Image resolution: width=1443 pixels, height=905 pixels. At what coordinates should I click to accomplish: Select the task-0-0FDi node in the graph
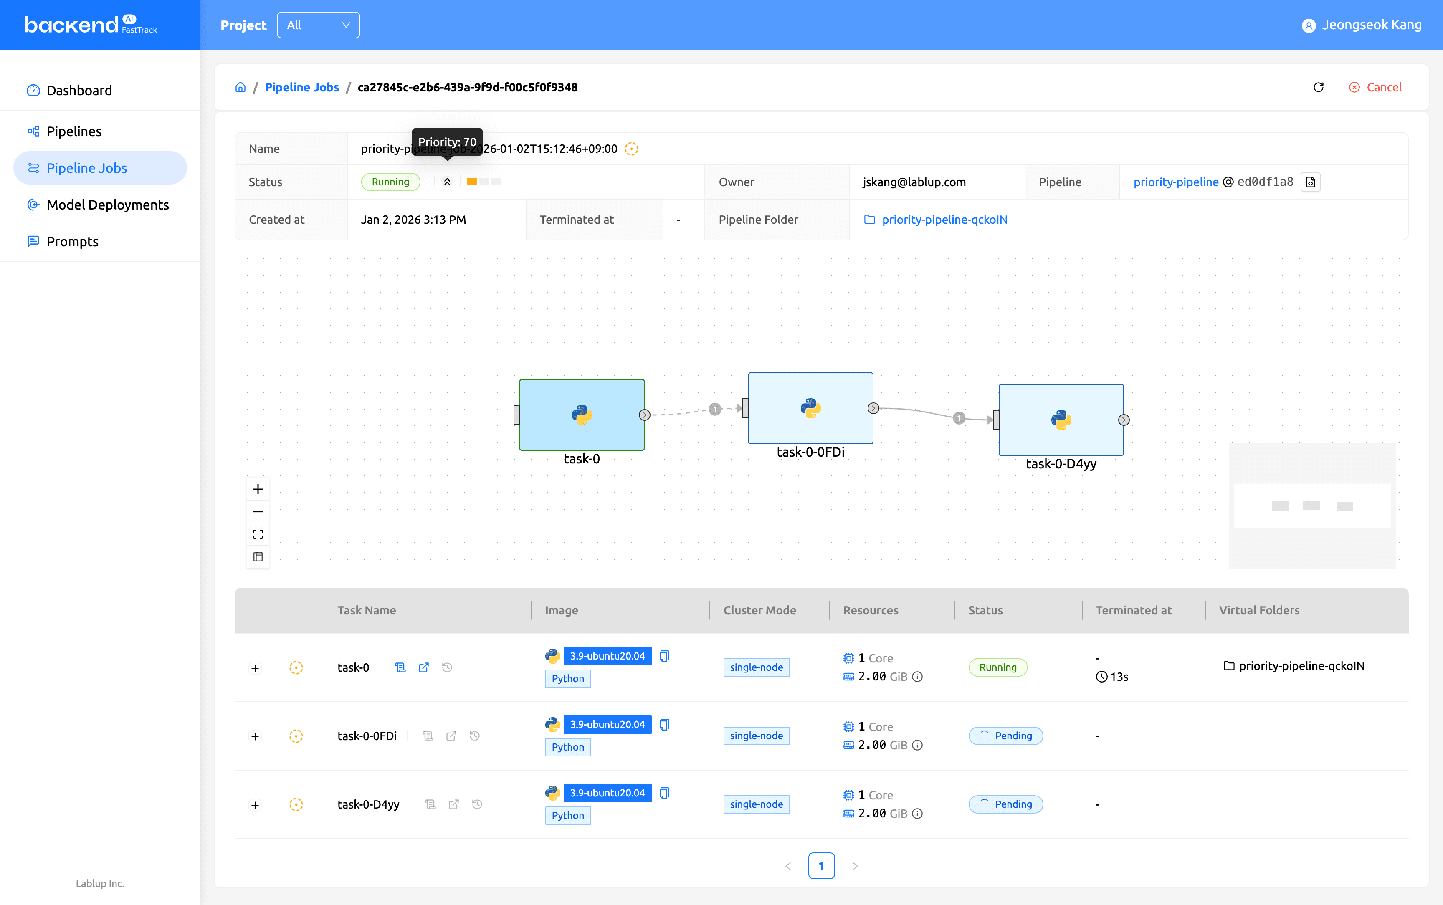810,408
